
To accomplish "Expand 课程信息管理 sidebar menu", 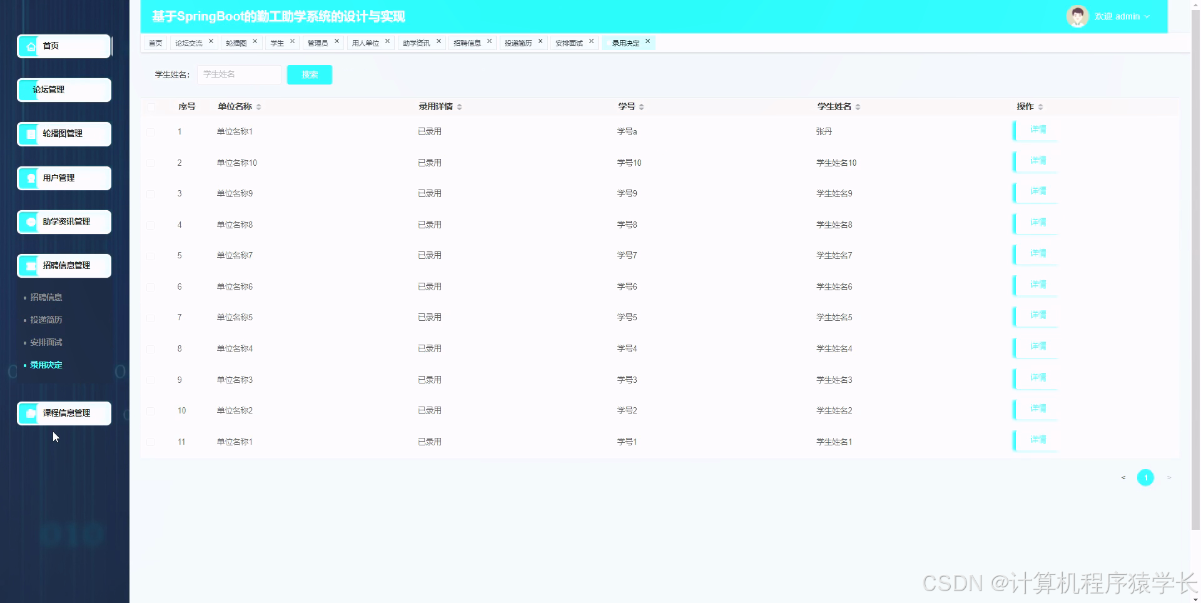I will click(x=64, y=413).
